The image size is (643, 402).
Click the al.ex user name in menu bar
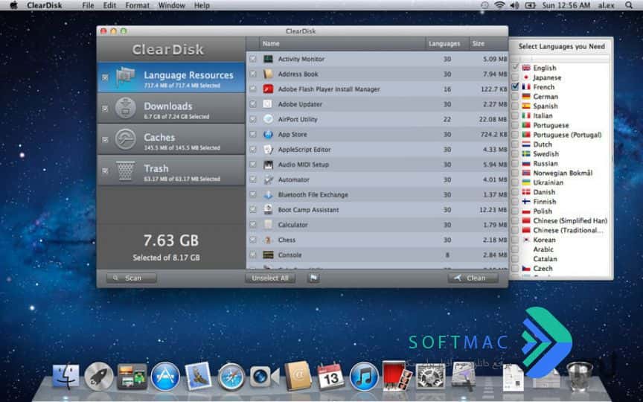(x=607, y=5)
